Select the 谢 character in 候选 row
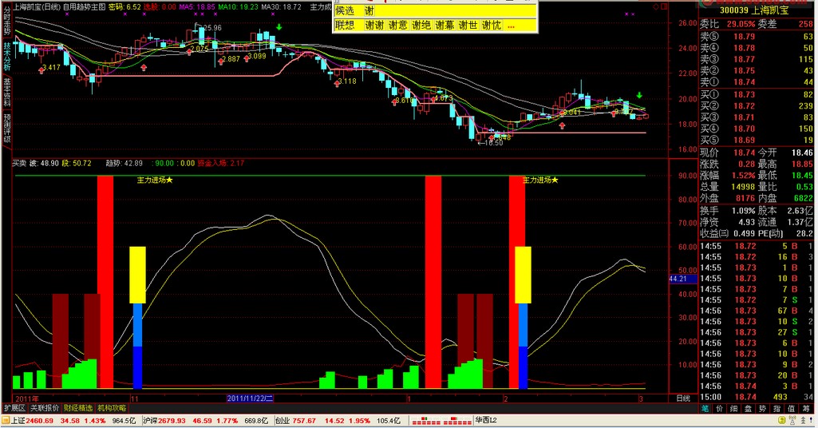This screenshot has height=428, width=818. click(x=369, y=10)
